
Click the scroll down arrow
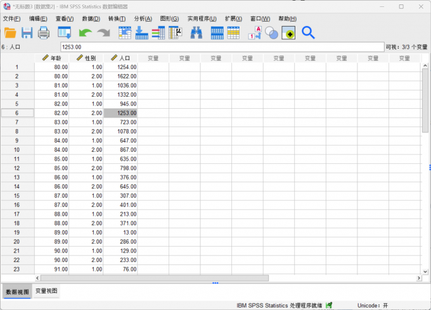pyautogui.click(x=425, y=271)
